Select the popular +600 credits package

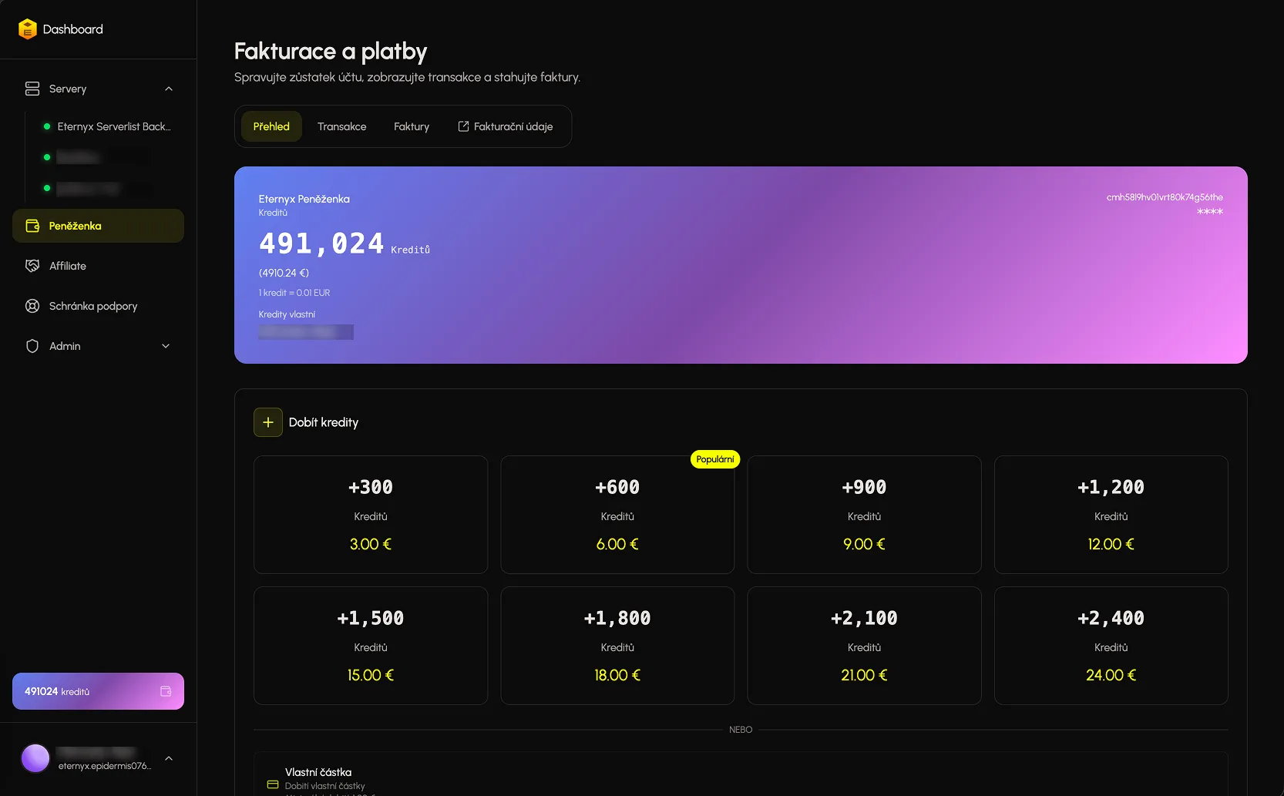pos(617,515)
